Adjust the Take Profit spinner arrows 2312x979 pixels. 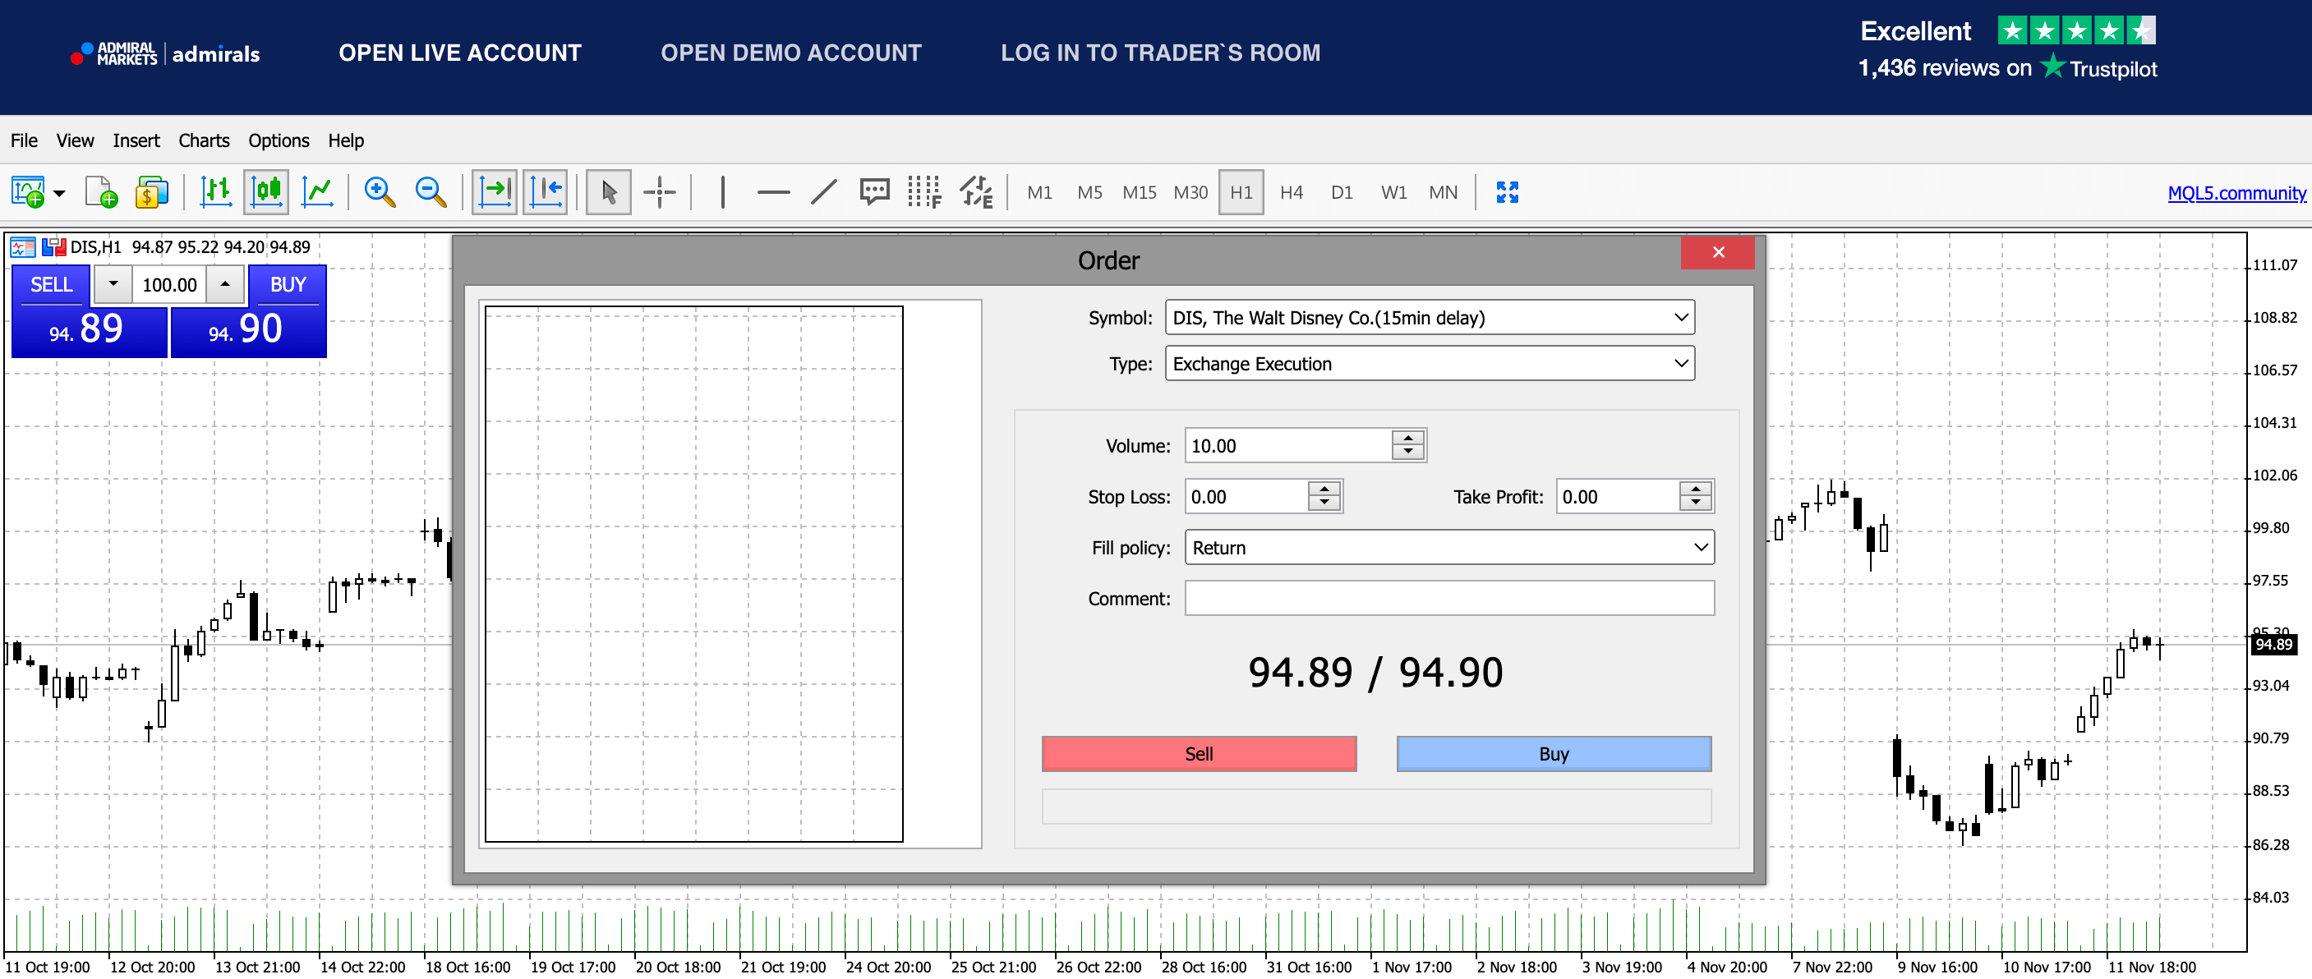click(1696, 496)
